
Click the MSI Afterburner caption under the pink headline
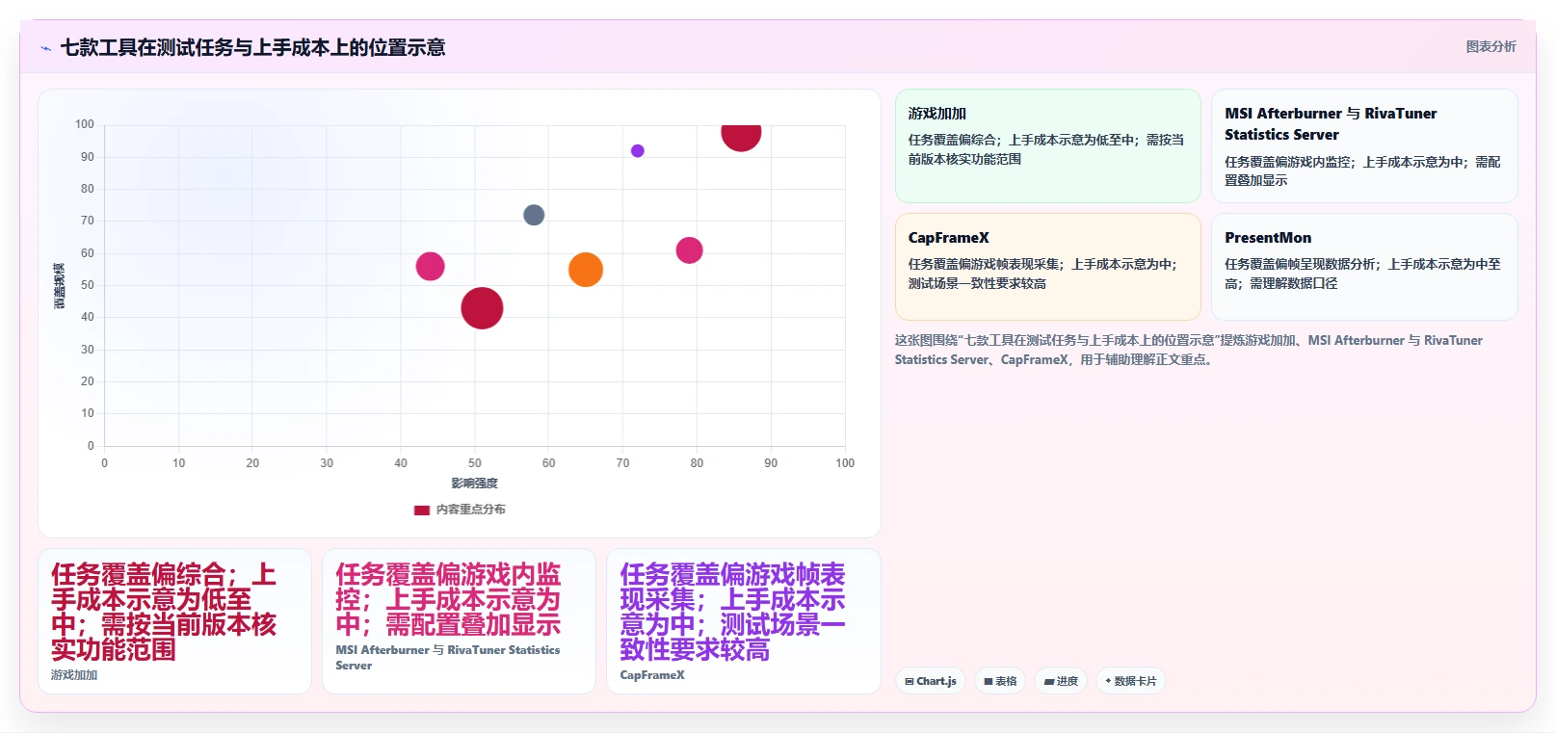448,658
